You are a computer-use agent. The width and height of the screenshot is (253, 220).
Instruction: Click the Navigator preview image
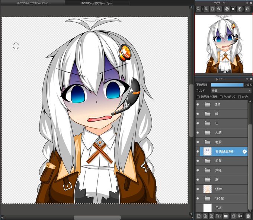pos(223,44)
